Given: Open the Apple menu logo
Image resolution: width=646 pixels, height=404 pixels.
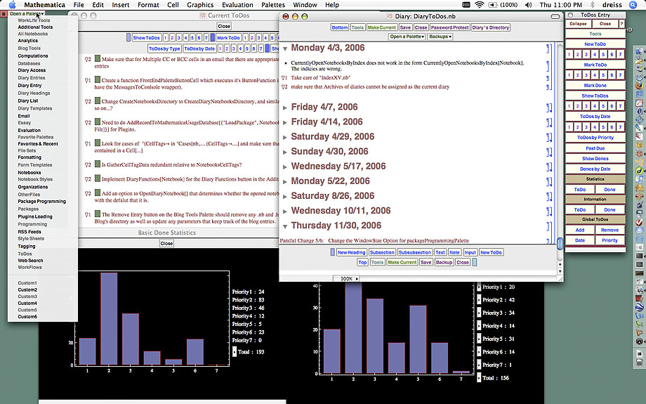Looking at the screenshot, I should tap(12, 5).
